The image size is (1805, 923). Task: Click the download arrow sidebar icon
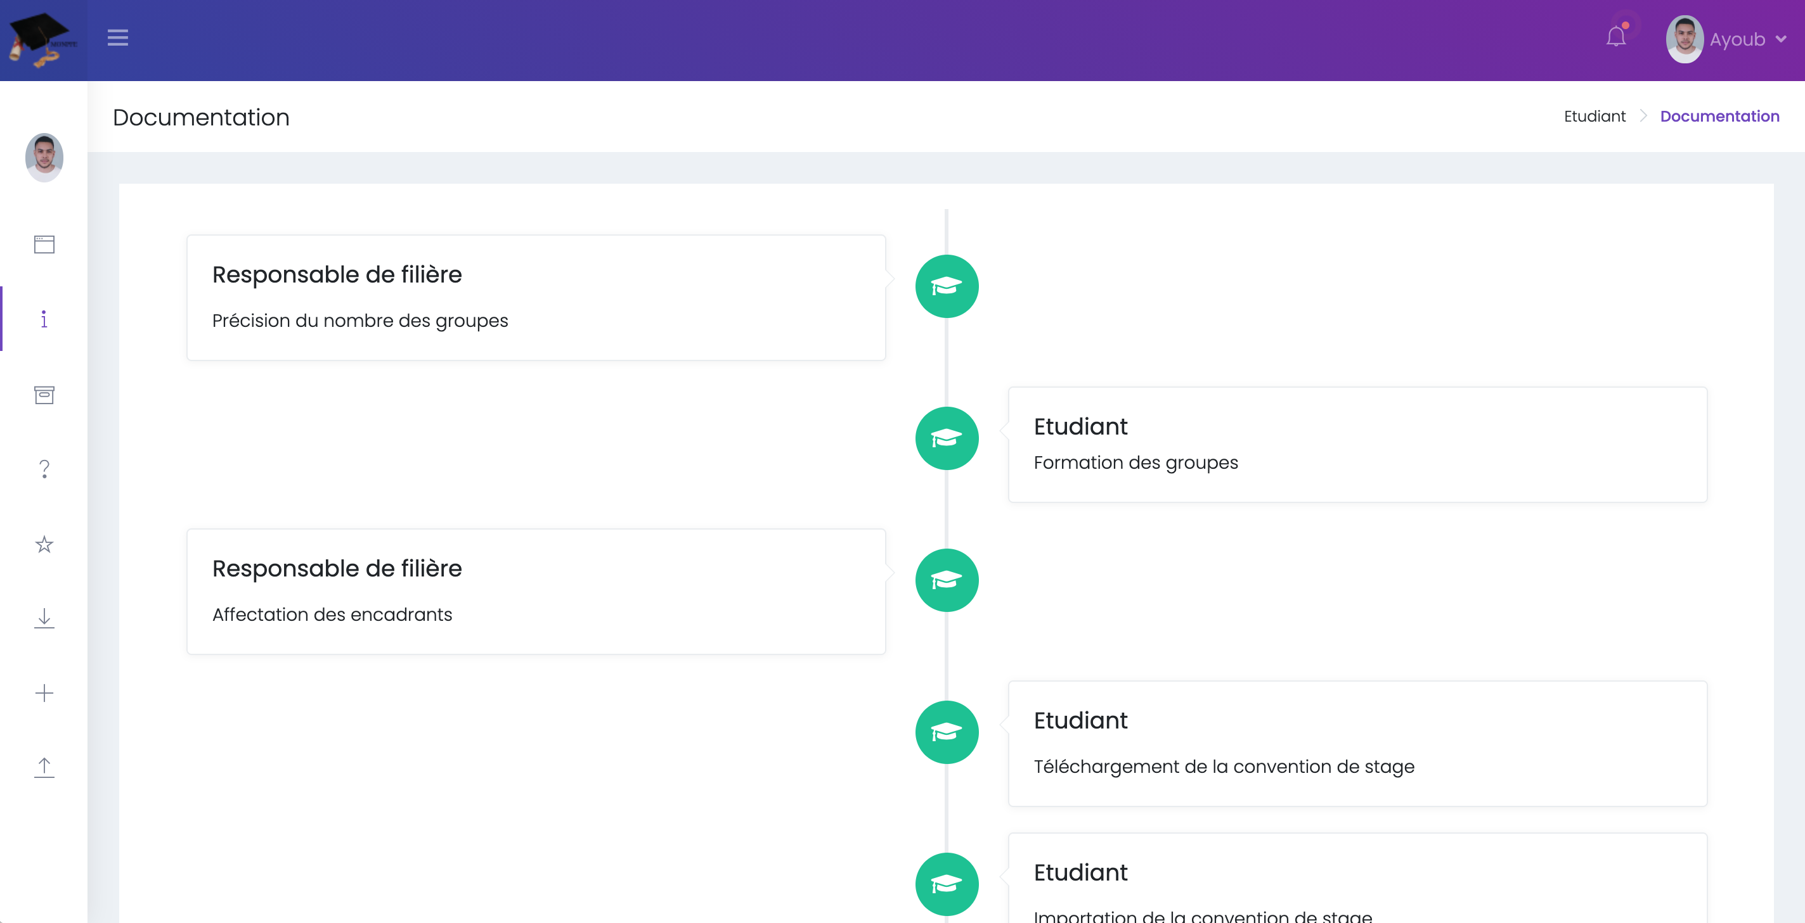click(x=44, y=618)
